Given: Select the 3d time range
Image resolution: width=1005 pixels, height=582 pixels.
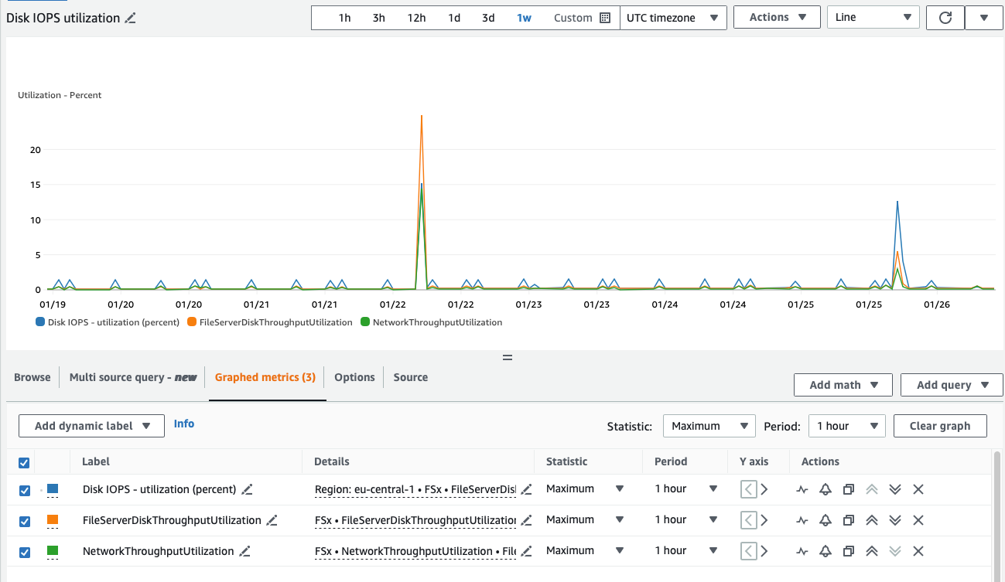Looking at the screenshot, I should click(488, 18).
